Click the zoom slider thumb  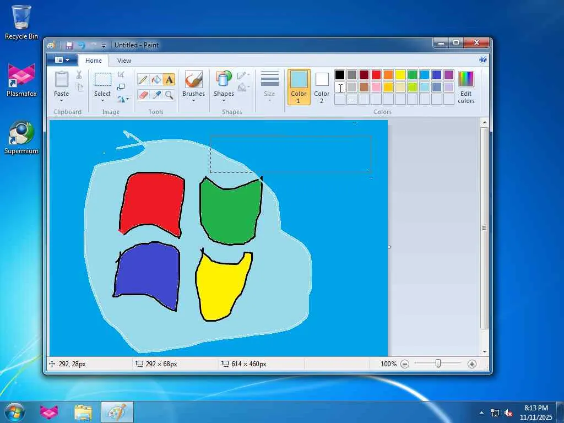[x=438, y=364]
